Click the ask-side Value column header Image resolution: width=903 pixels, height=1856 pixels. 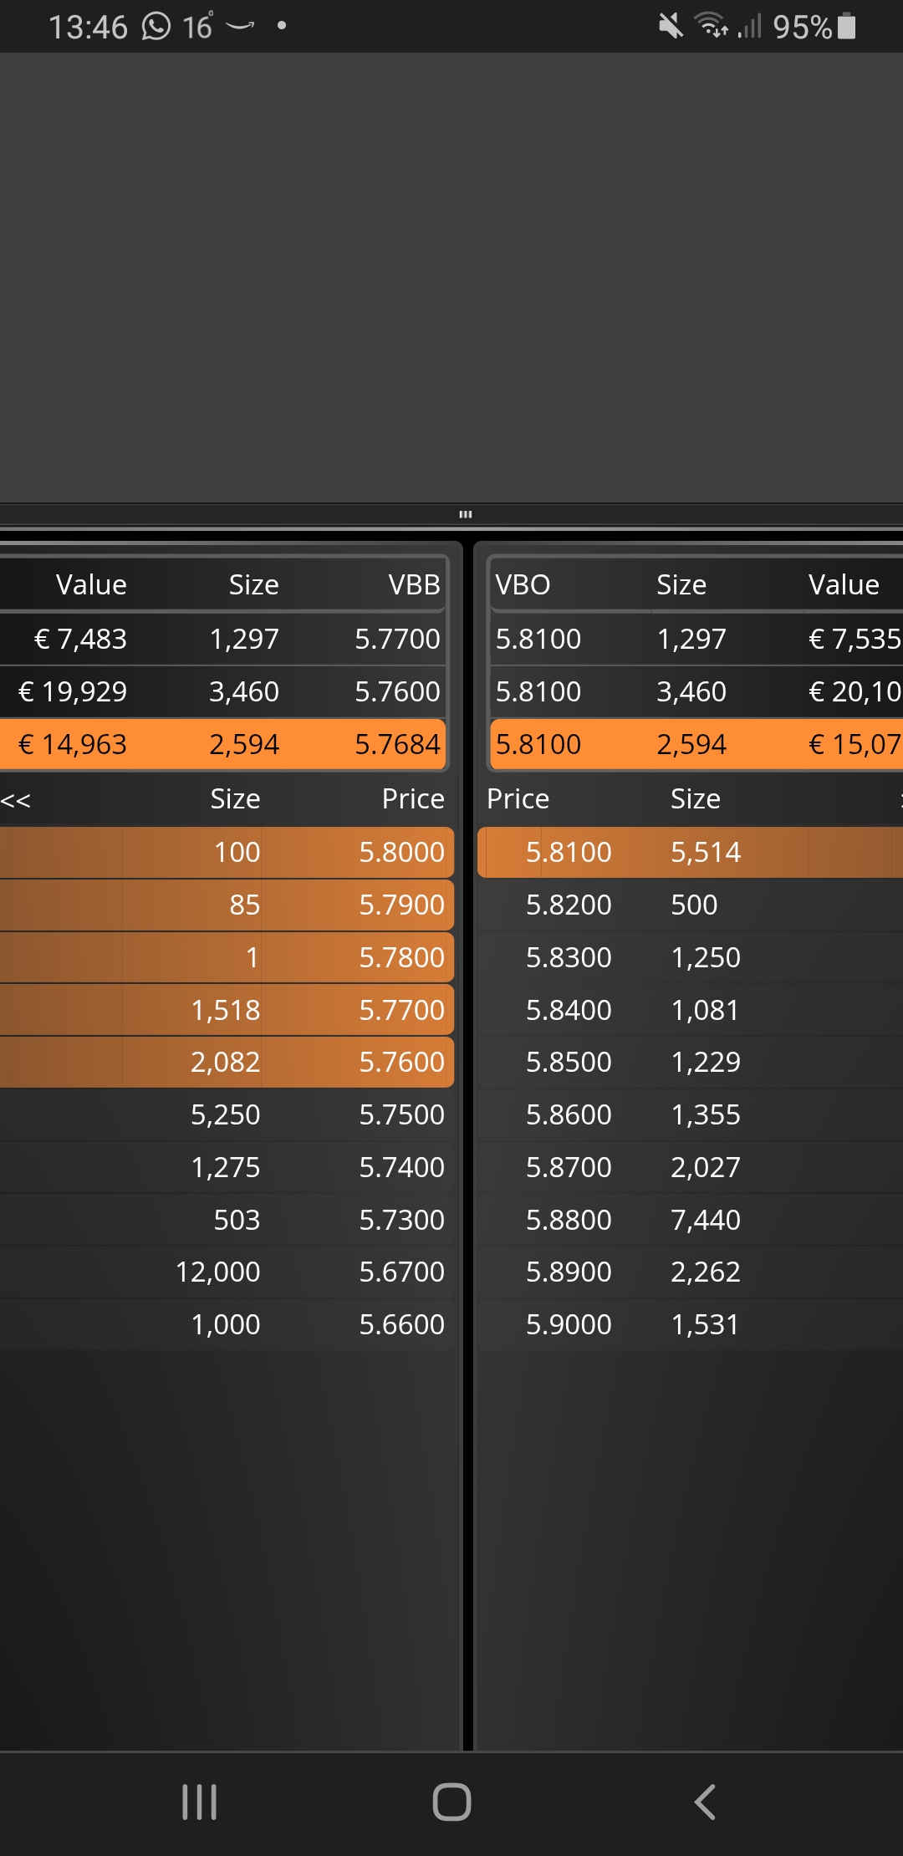pos(844,584)
